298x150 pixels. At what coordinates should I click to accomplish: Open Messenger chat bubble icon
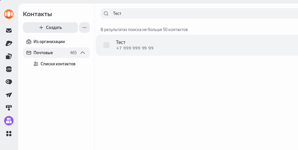[x=9, y=82]
